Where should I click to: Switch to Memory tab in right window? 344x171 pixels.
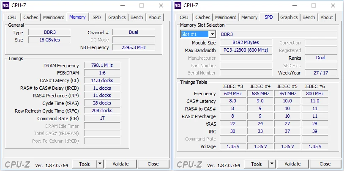tap(249, 17)
